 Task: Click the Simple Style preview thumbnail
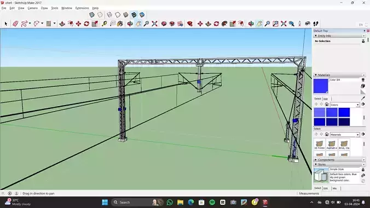coord(321,175)
